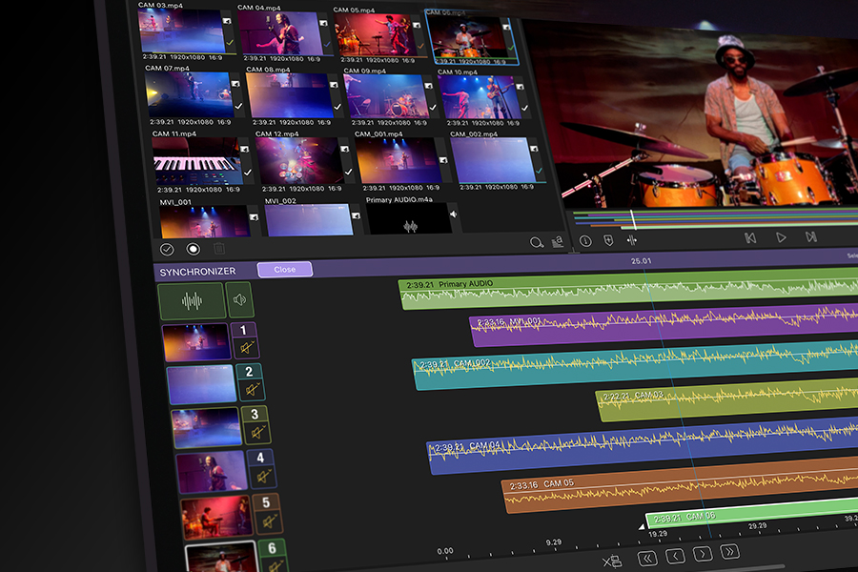Select the CAM 12.mp4 thumbnail
Viewport: 858px width, 572px height.
(298, 161)
